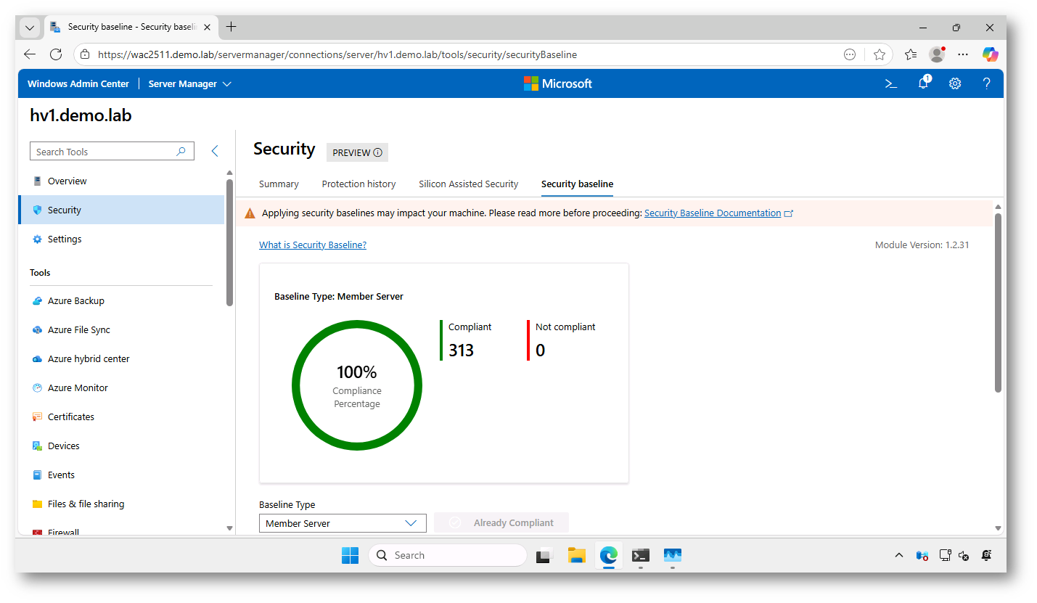
Task: Click the Windows Admin Center home link
Action: pyautogui.click(x=78, y=84)
